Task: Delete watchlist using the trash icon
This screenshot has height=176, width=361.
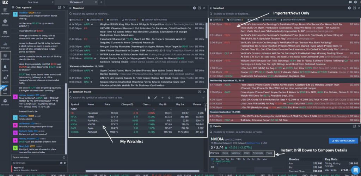Action: 169,98
